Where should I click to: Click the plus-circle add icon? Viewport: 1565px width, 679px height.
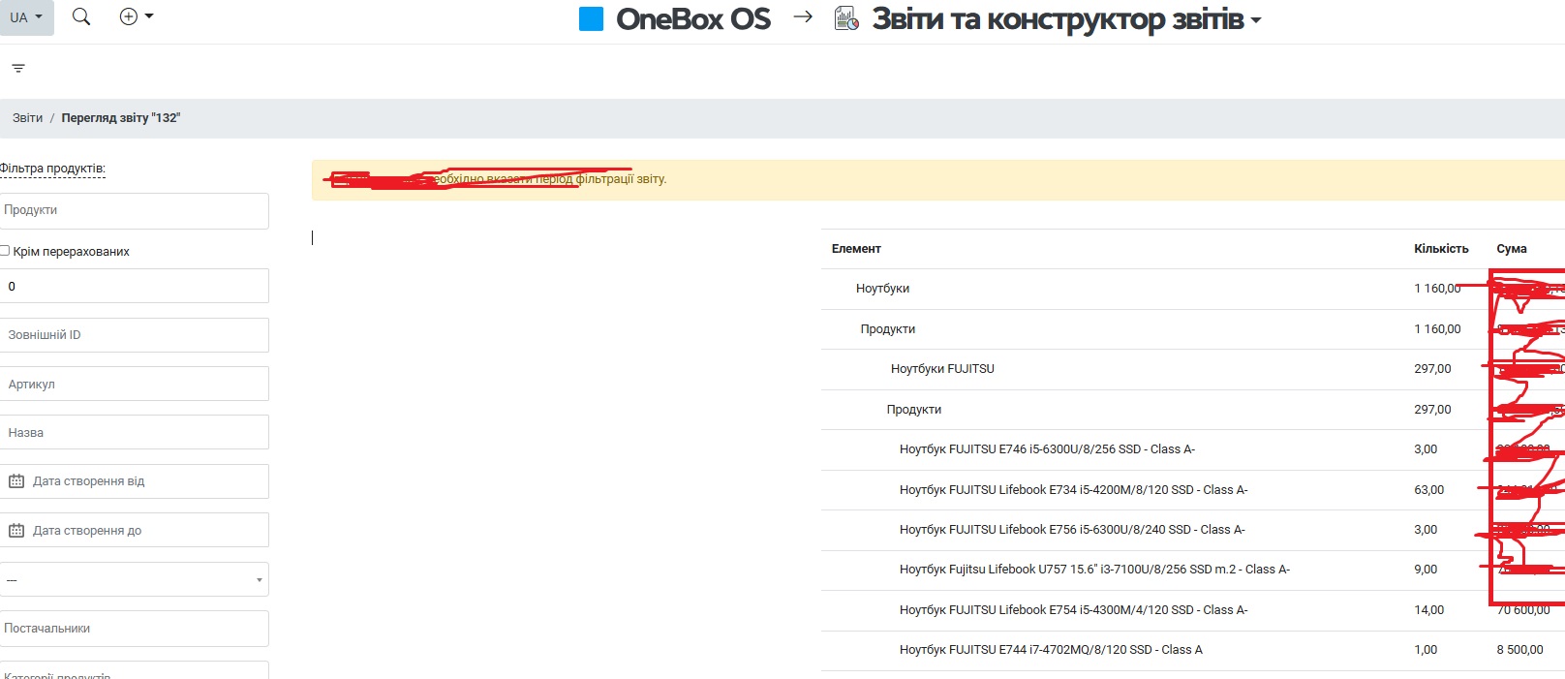[x=128, y=16]
